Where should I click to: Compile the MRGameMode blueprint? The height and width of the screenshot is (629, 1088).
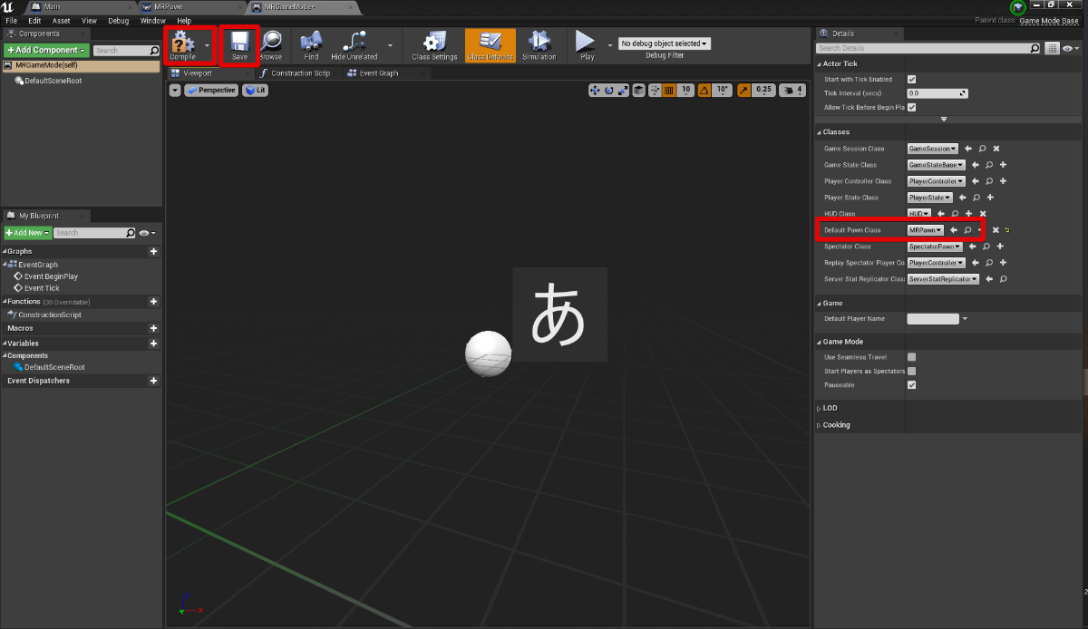pyautogui.click(x=182, y=44)
